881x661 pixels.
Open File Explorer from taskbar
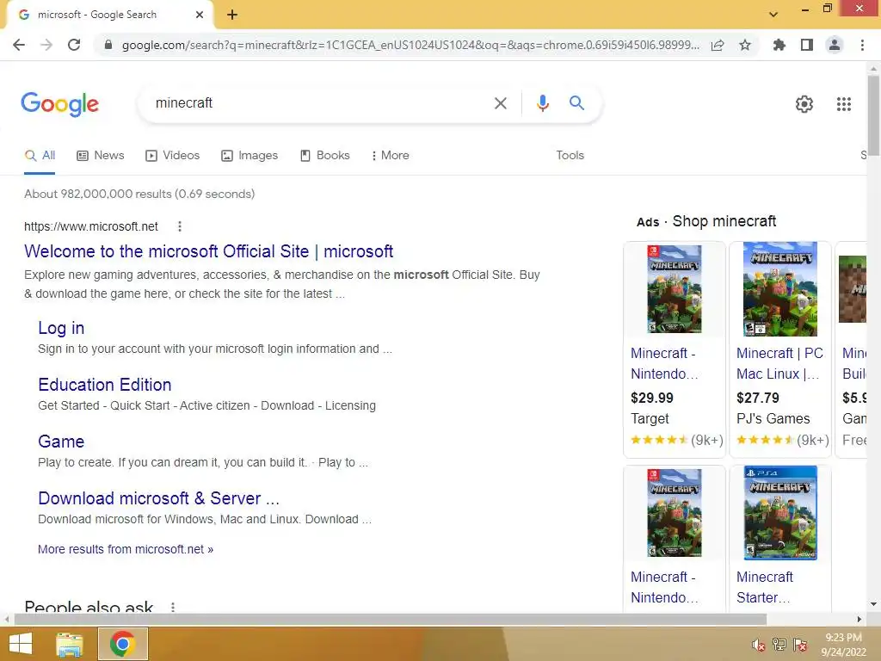(70, 644)
